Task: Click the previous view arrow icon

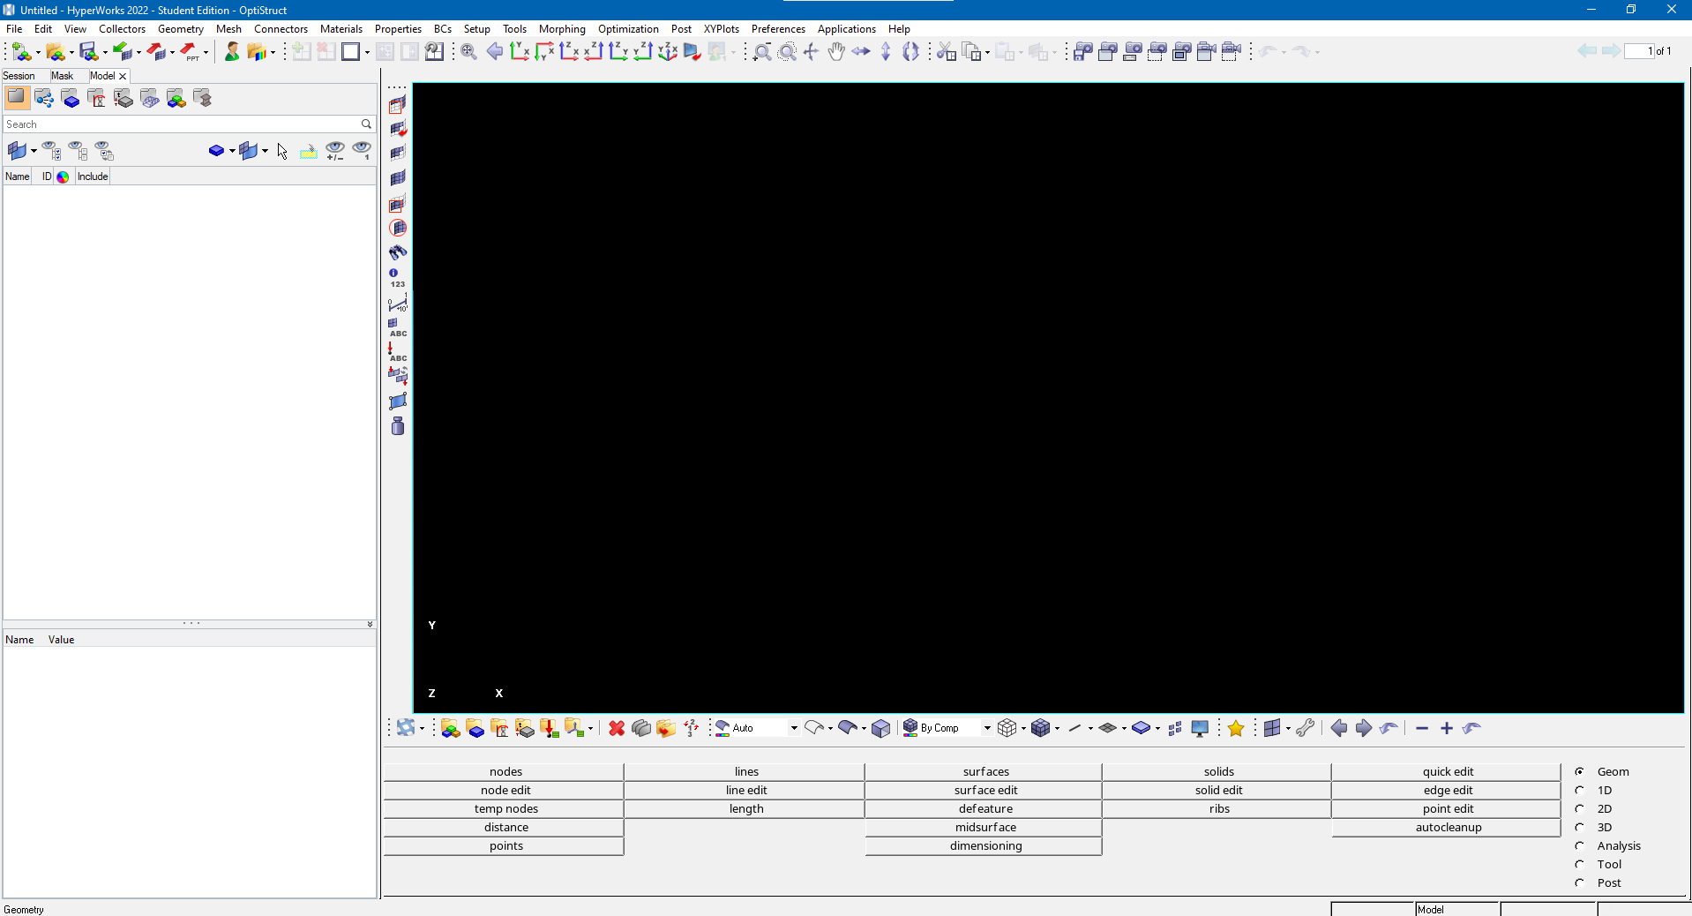Action: pyautogui.click(x=495, y=51)
